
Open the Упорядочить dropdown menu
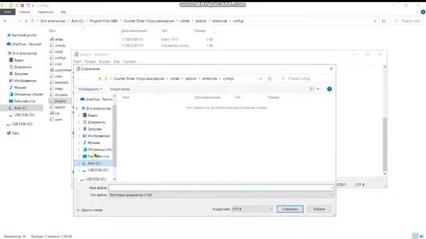tap(91, 89)
